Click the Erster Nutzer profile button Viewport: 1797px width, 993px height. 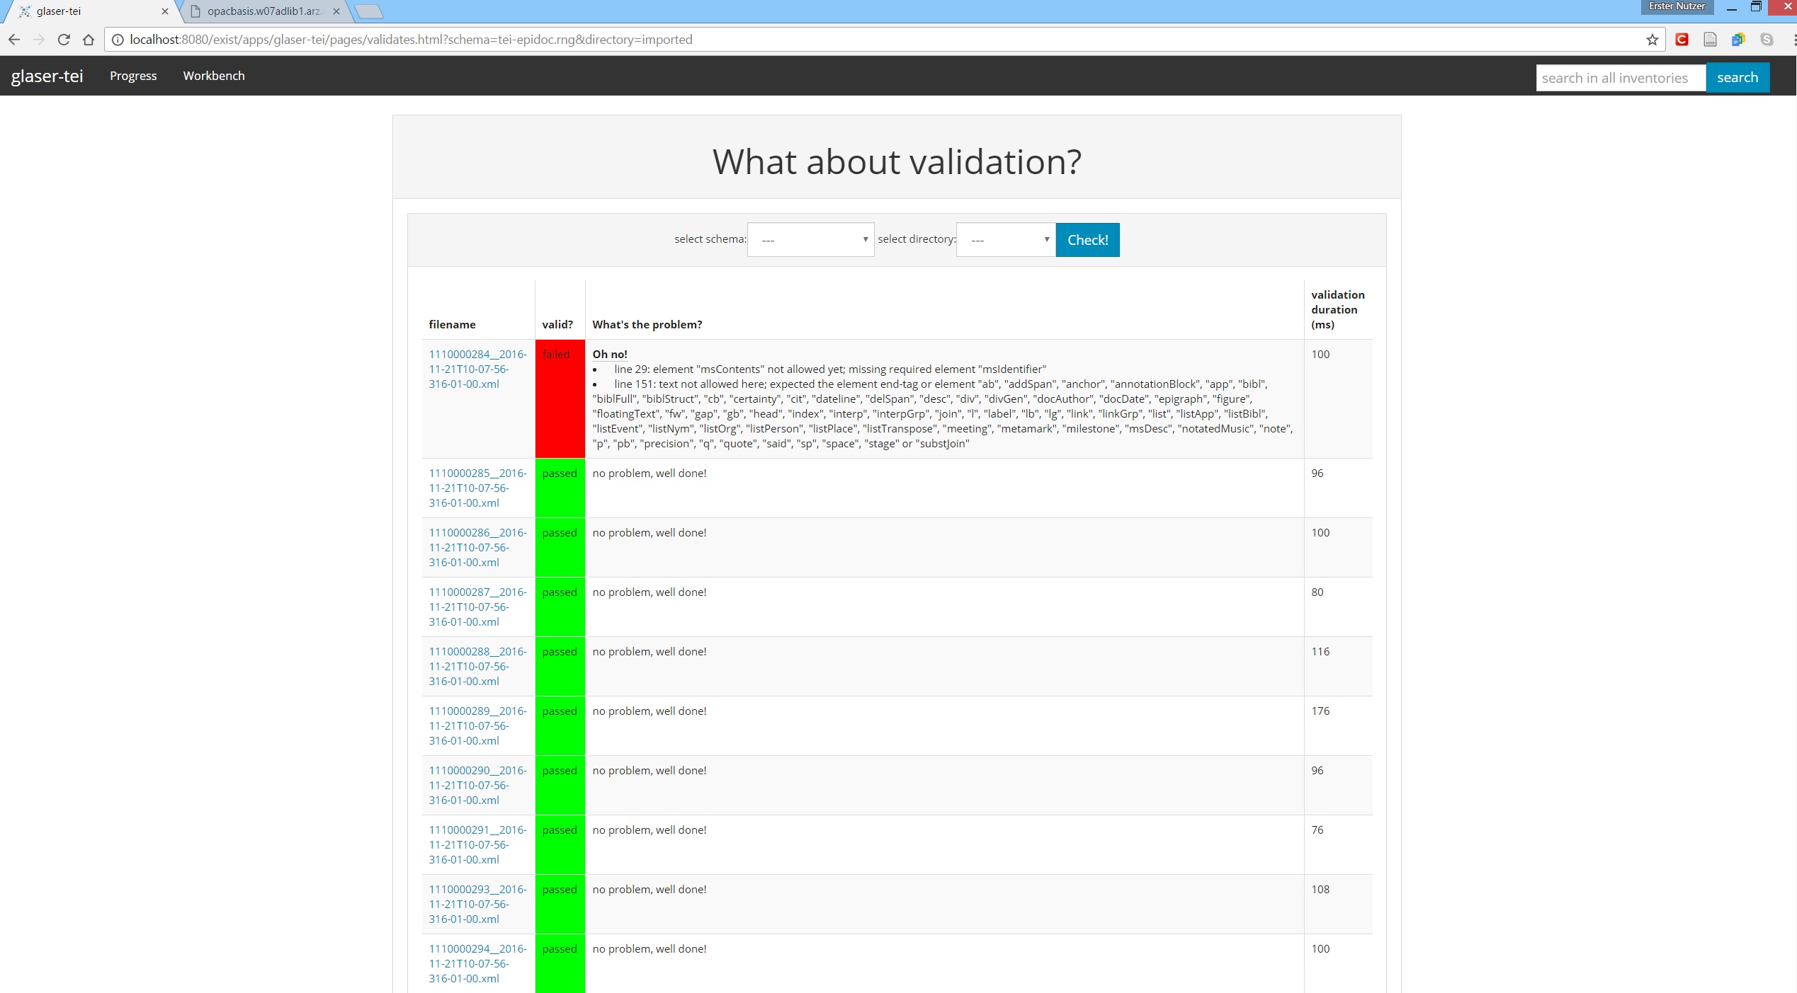click(x=1677, y=6)
